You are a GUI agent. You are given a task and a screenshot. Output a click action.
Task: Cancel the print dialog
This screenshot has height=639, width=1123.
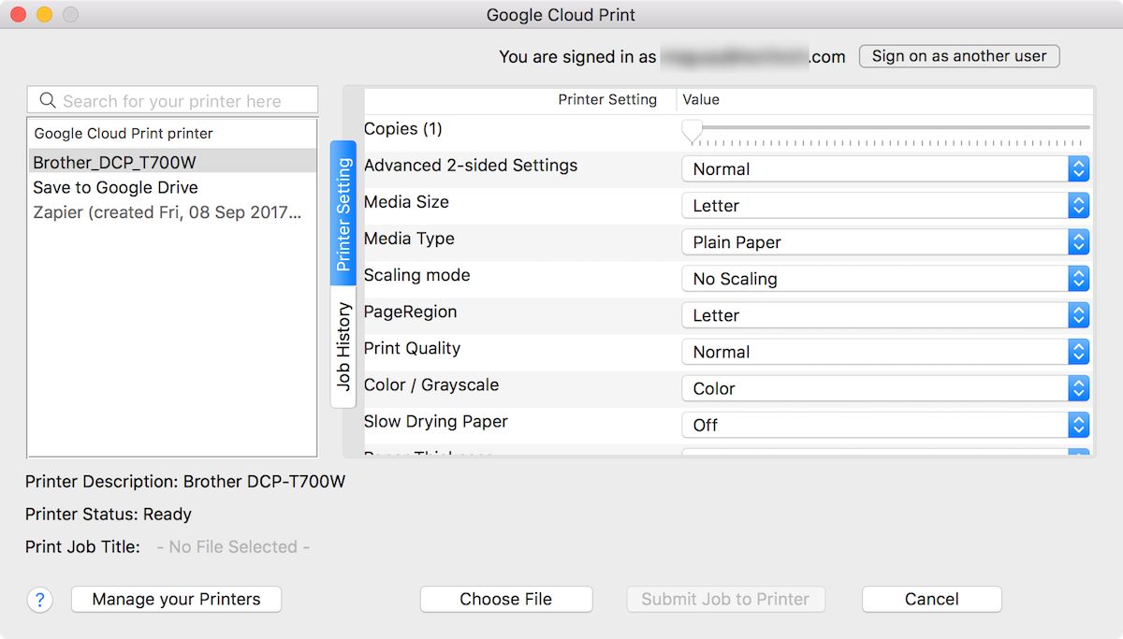(x=931, y=600)
